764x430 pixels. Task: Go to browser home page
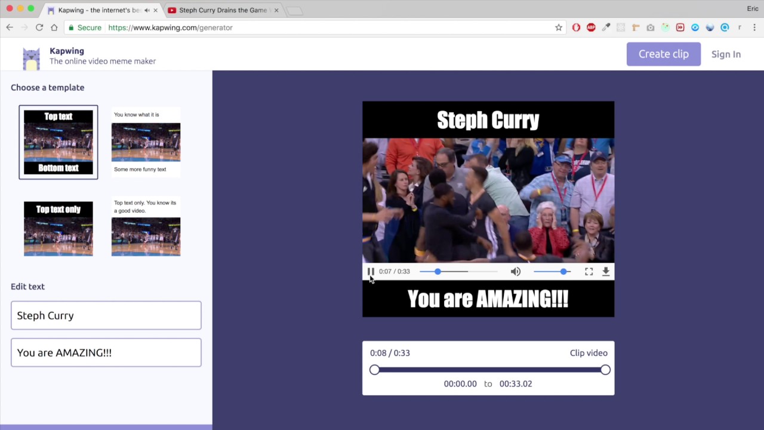click(54, 27)
